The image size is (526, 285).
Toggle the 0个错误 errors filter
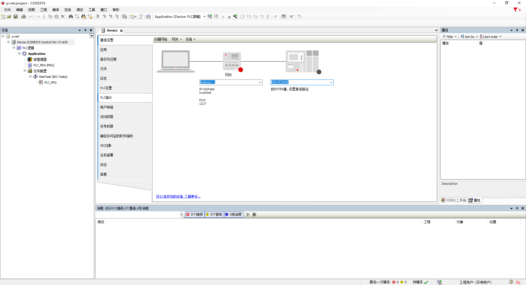pos(195,215)
